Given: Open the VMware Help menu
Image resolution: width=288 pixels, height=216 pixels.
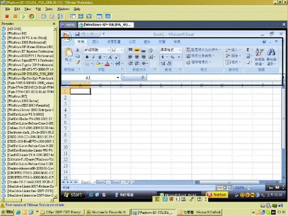Looking at the screenshot, I should tap(77, 9).
